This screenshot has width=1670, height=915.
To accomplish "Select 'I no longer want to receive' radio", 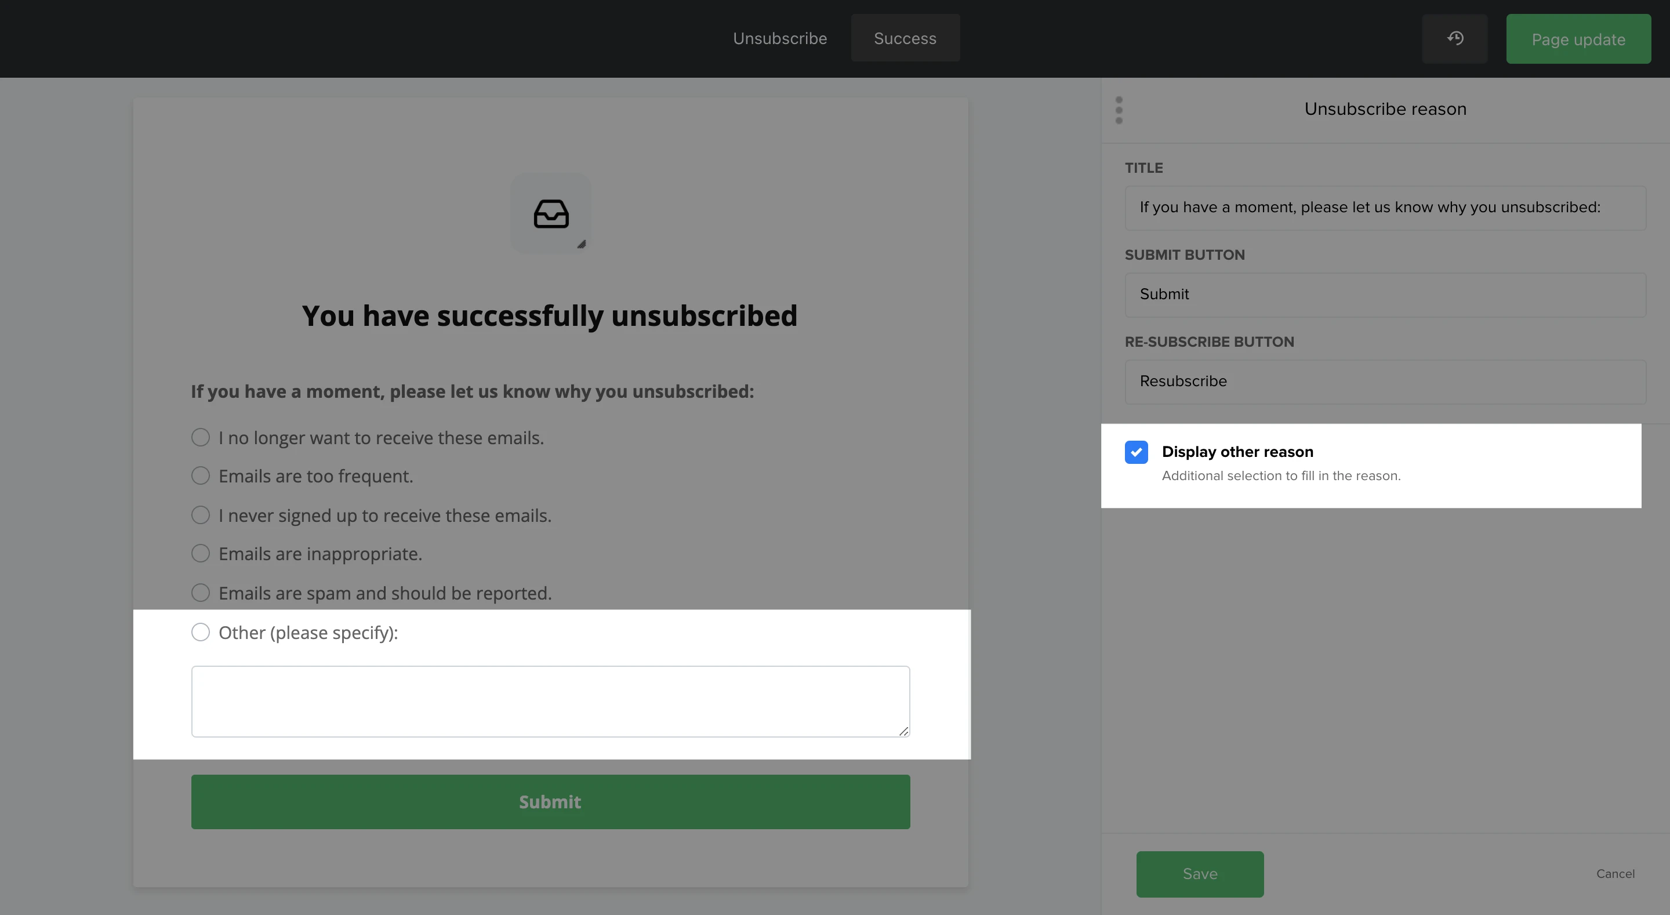I will (200, 438).
